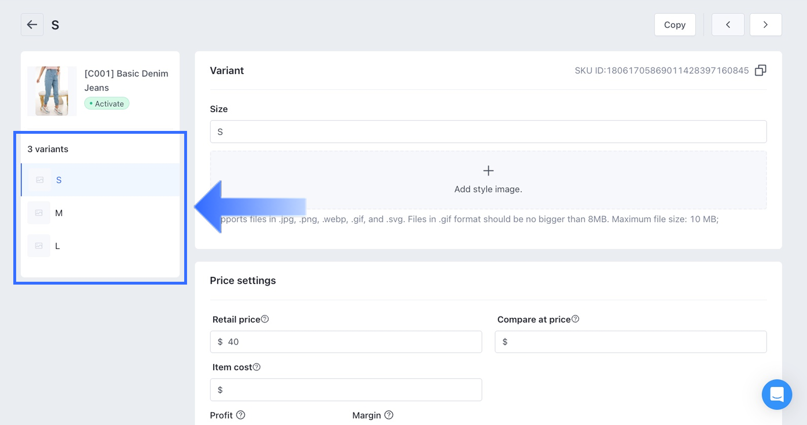Click the back arrow icon
Image resolution: width=807 pixels, height=425 pixels.
(32, 25)
